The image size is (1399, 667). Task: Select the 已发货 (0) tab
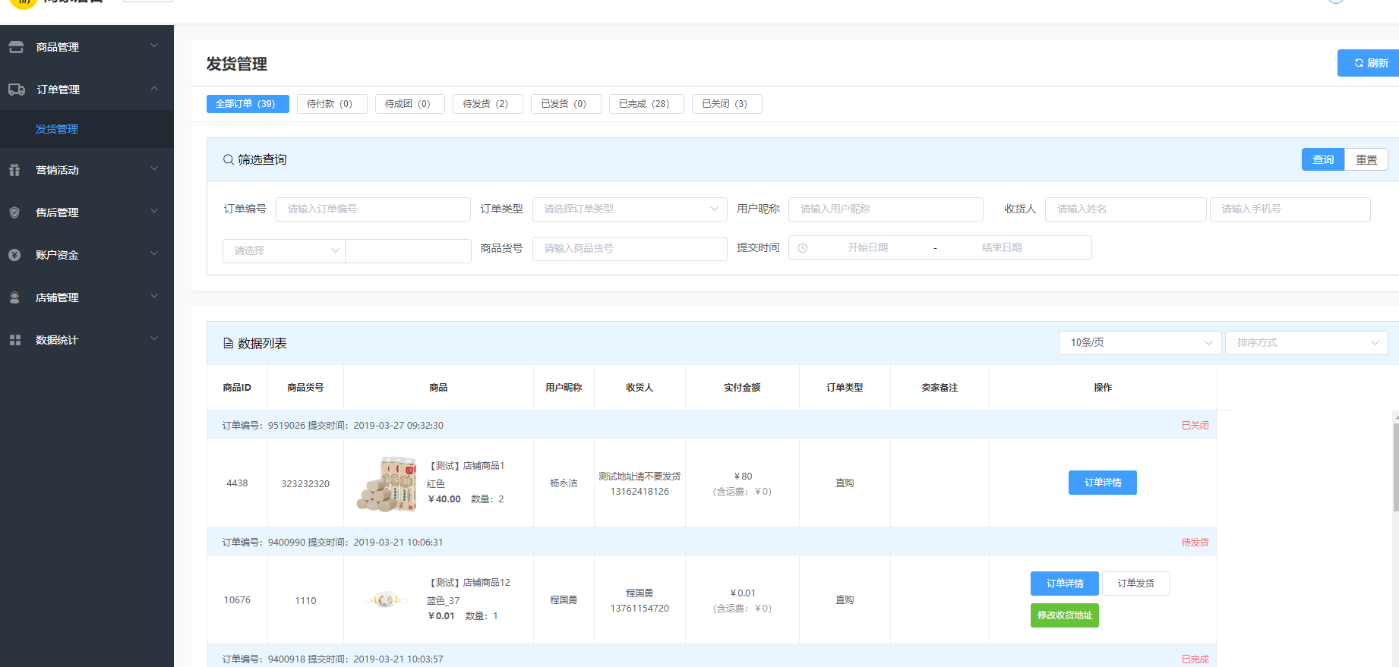[x=566, y=104]
